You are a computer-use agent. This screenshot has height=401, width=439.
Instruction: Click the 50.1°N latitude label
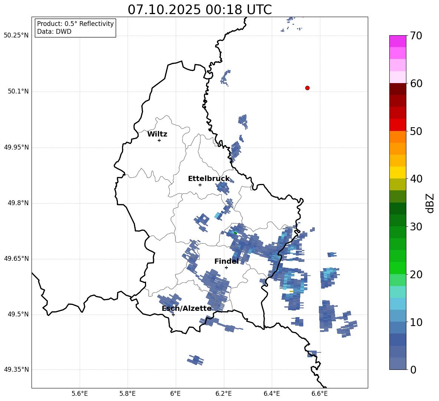(18, 92)
